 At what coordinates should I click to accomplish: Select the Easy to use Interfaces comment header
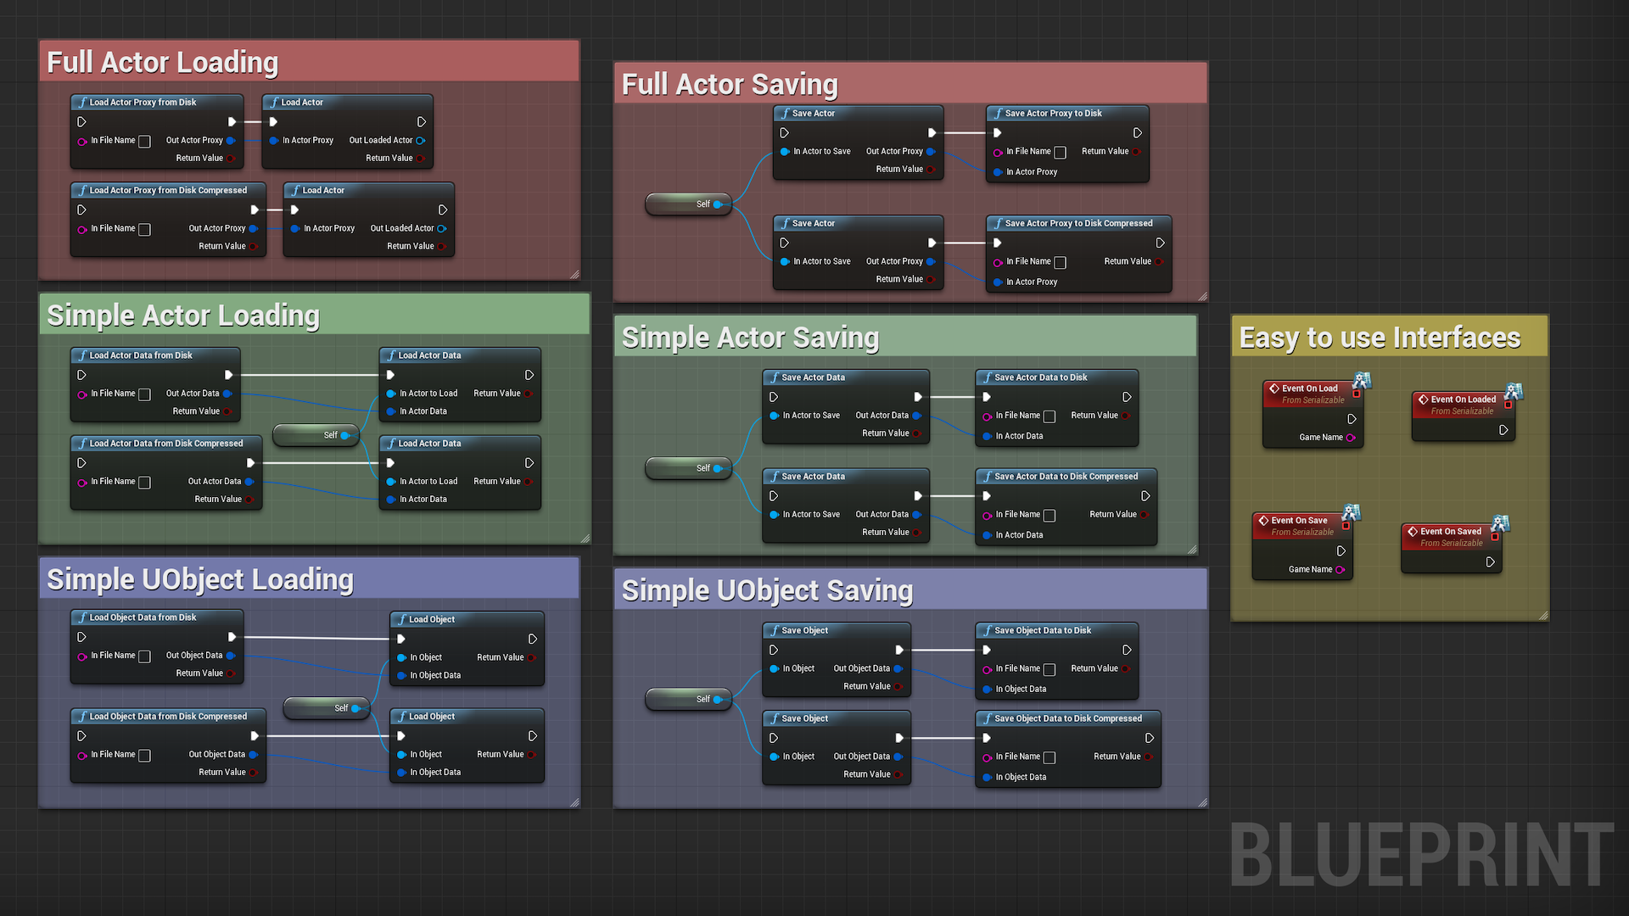coord(1380,338)
